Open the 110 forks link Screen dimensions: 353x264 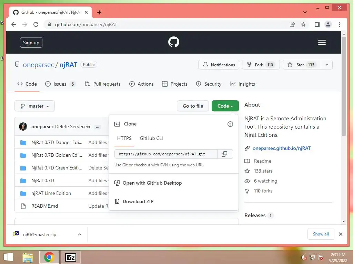point(263,191)
